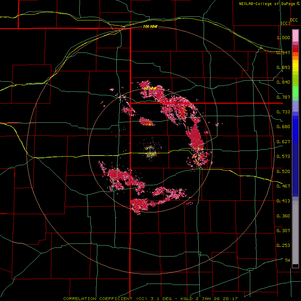Screen dimensions: 301x301
Task: Select the 0.947 scale value
Action: pos(283,53)
